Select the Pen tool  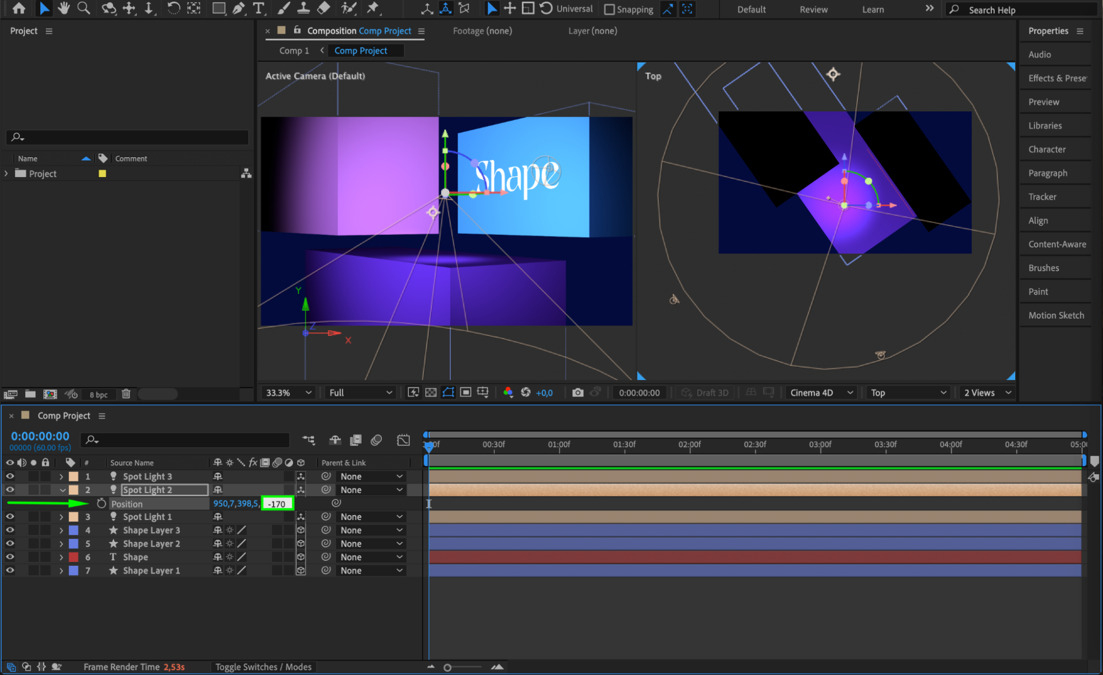point(238,8)
